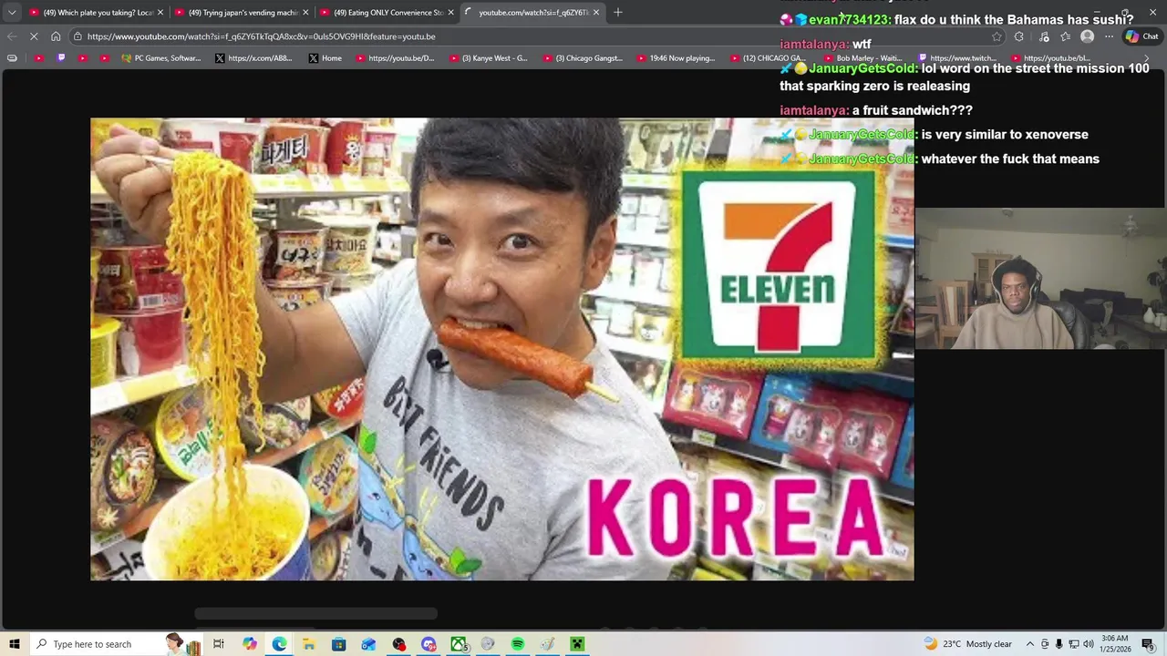Open the volume control tray icon
This screenshot has height=656, width=1167.
click(1089, 644)
